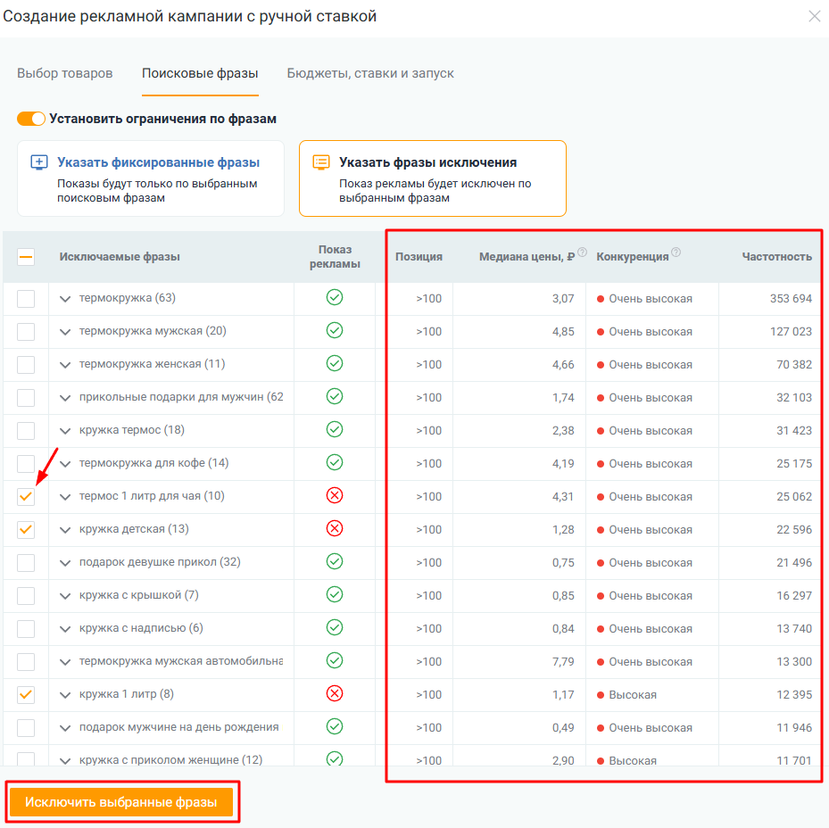Toggle off Установить ограничения по фразам switch

point(31,119)
